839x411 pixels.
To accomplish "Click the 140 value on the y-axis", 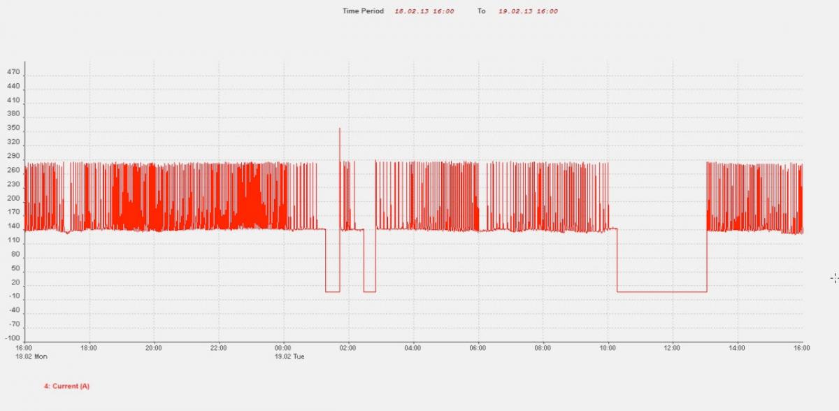I will point(13,226).
